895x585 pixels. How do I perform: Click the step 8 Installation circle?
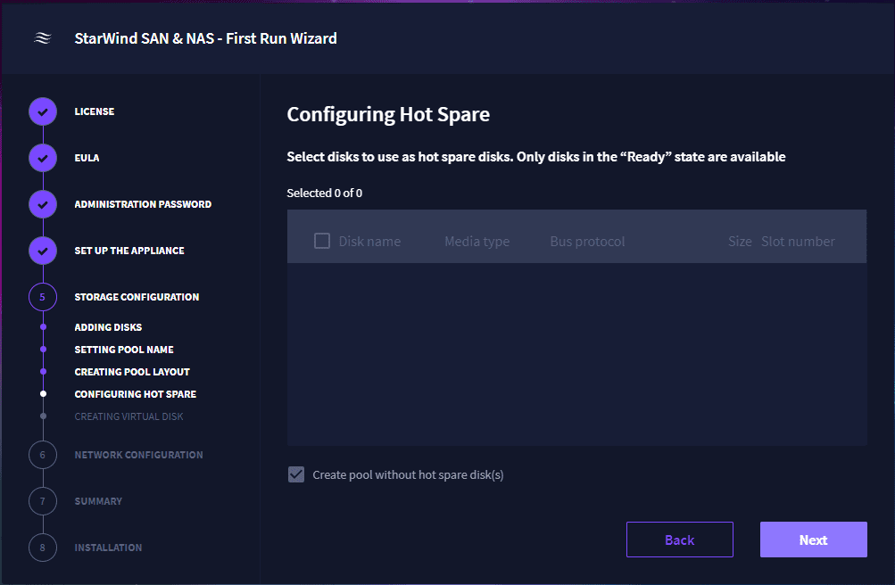pyautogui.click(x=43, y=548)
